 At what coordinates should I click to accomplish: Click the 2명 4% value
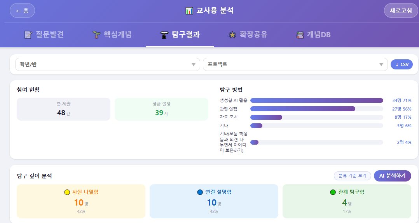(404, 142)
